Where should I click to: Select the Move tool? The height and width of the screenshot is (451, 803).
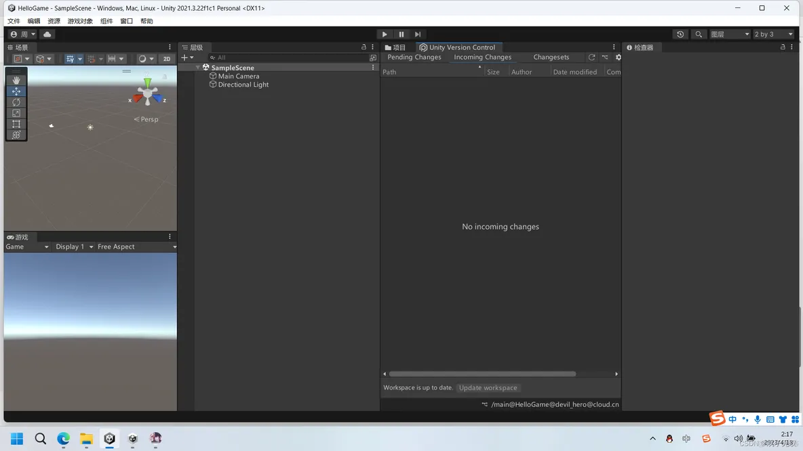pyautogui.click(x=16, y=91)
